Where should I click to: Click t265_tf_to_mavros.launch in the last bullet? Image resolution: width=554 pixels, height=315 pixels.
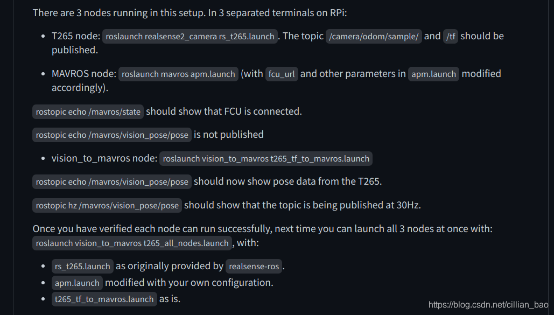click(x=104, y=299)
